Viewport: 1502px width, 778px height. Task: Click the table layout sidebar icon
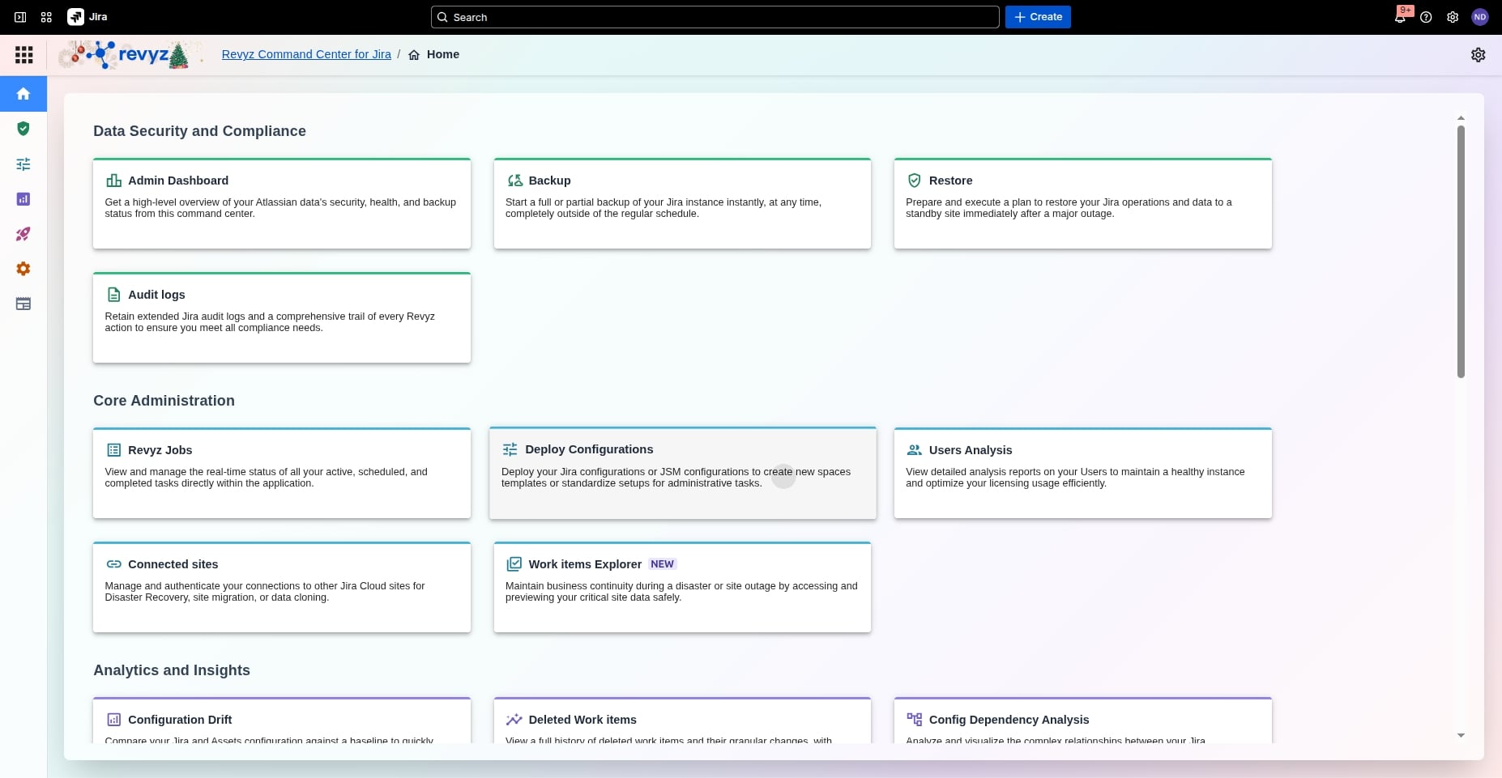pos(23,304)
